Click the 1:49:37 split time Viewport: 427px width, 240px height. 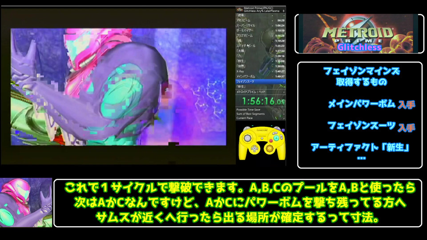pos(280,76)
